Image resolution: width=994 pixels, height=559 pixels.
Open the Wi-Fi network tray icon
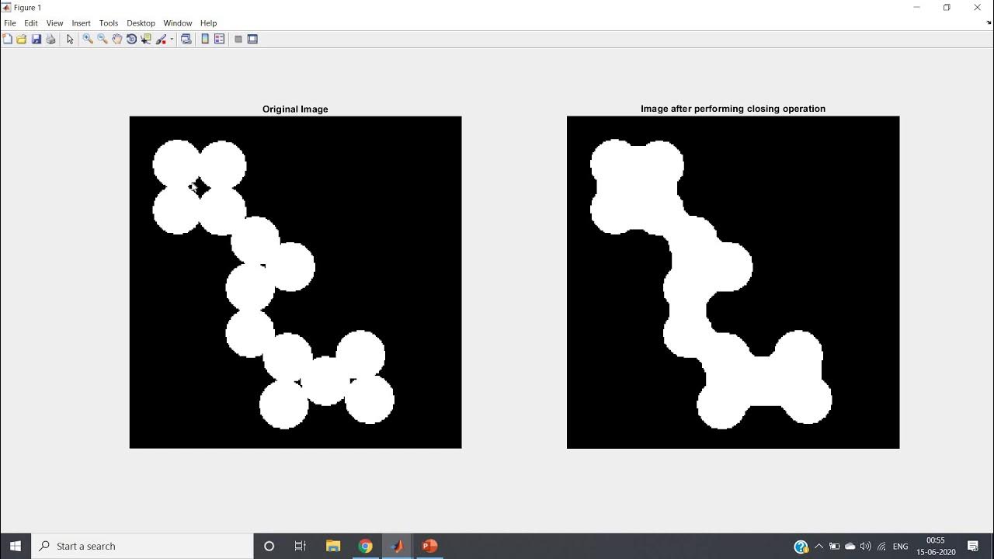pos(882,547)
